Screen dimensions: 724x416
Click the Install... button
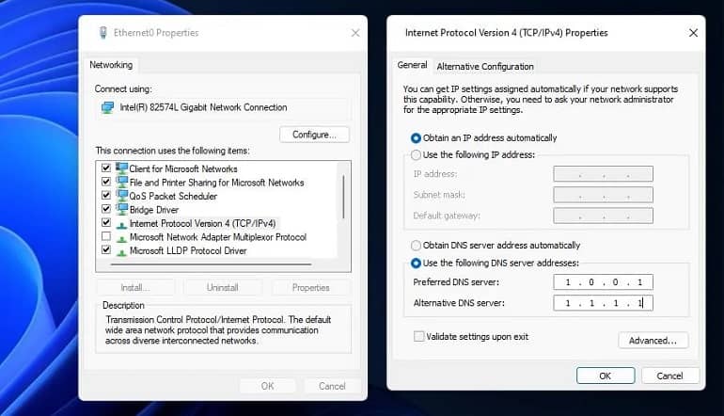click(135, 287)
